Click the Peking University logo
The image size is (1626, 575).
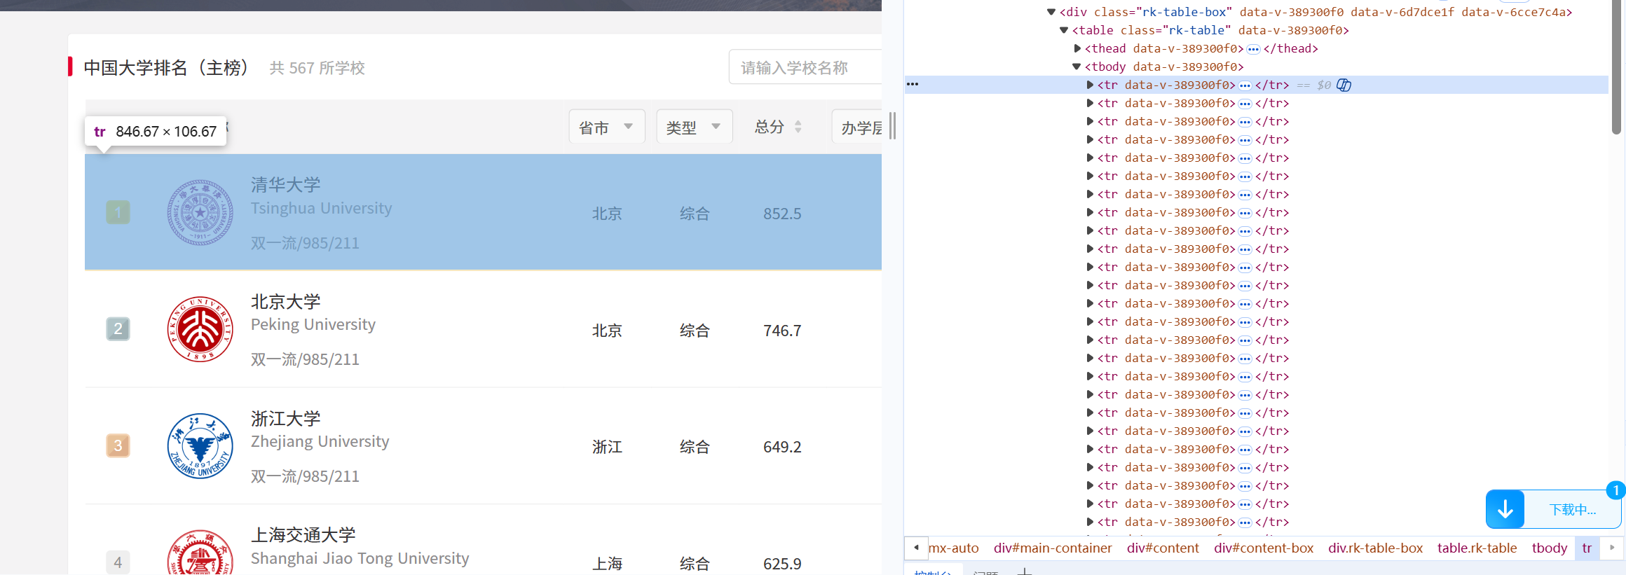200,329
